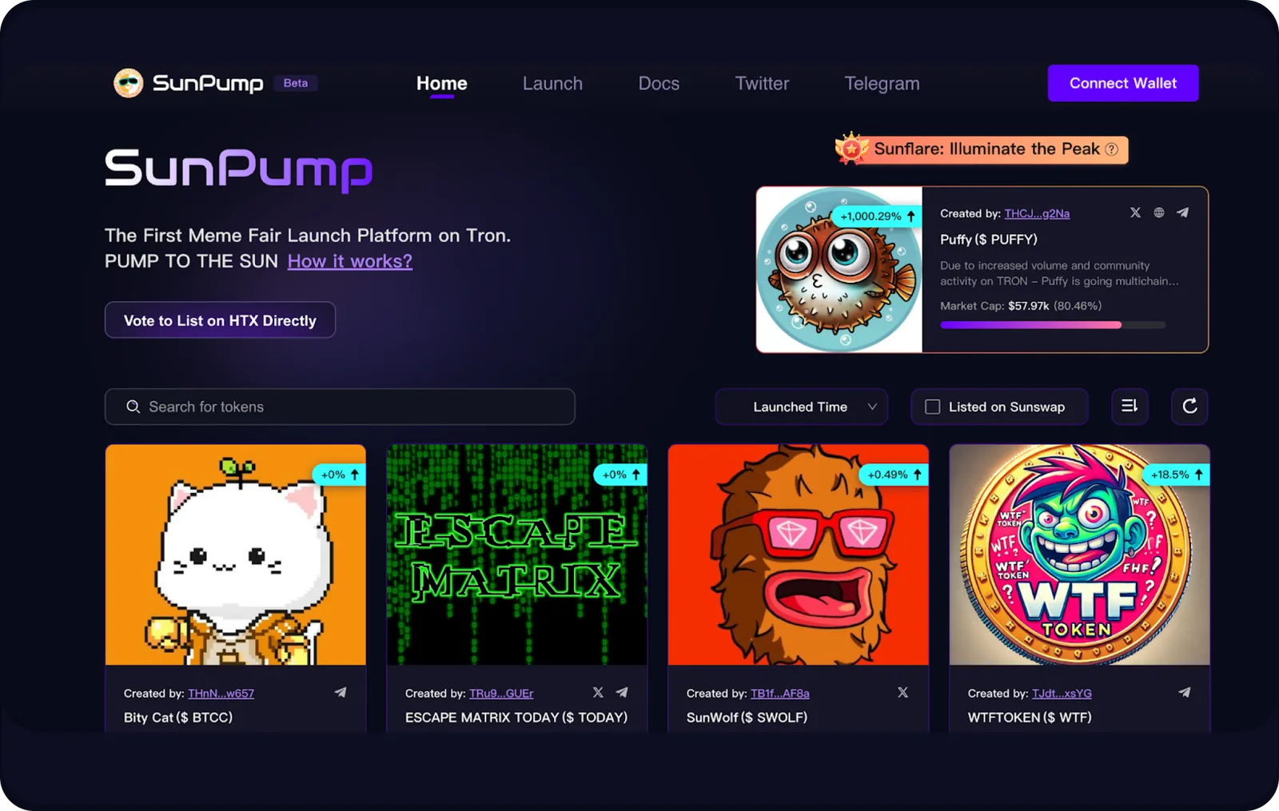1279x811 pixels.
Task: Open the Telegram nav item
Action: (882, 84)
